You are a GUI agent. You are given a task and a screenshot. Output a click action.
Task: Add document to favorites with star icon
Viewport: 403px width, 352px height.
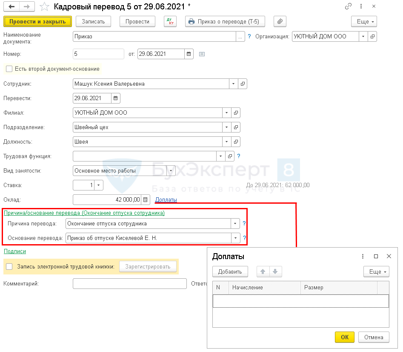[44, 6]
